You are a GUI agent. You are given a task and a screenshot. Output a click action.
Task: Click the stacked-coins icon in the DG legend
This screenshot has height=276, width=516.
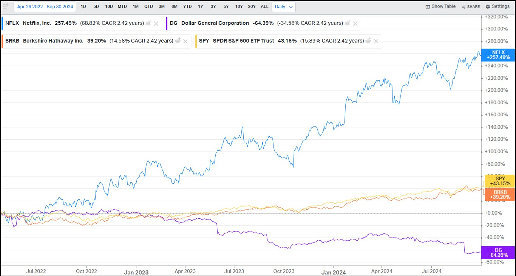click(x=348, y=23)
